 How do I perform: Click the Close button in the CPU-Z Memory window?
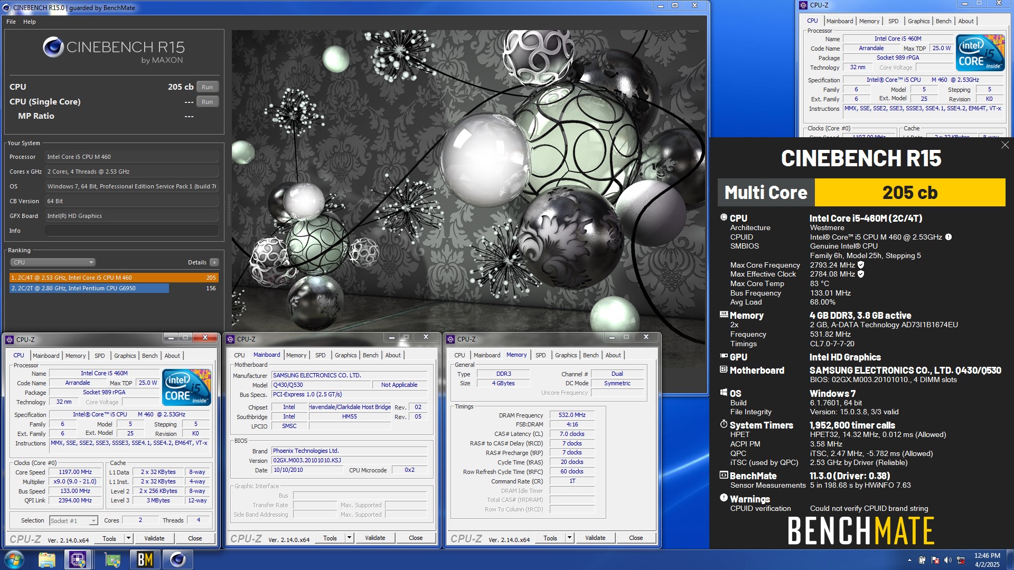(x=636, y=538)
